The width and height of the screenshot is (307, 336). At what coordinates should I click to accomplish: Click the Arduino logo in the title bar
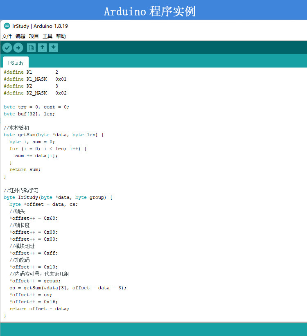7,26
